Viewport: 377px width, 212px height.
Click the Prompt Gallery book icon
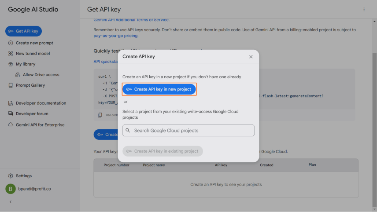pyautogui.click(x=11, y=85)
